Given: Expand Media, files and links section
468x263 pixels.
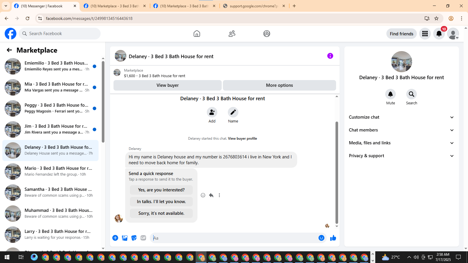Looking at the screenshot, I should point(402,143).
